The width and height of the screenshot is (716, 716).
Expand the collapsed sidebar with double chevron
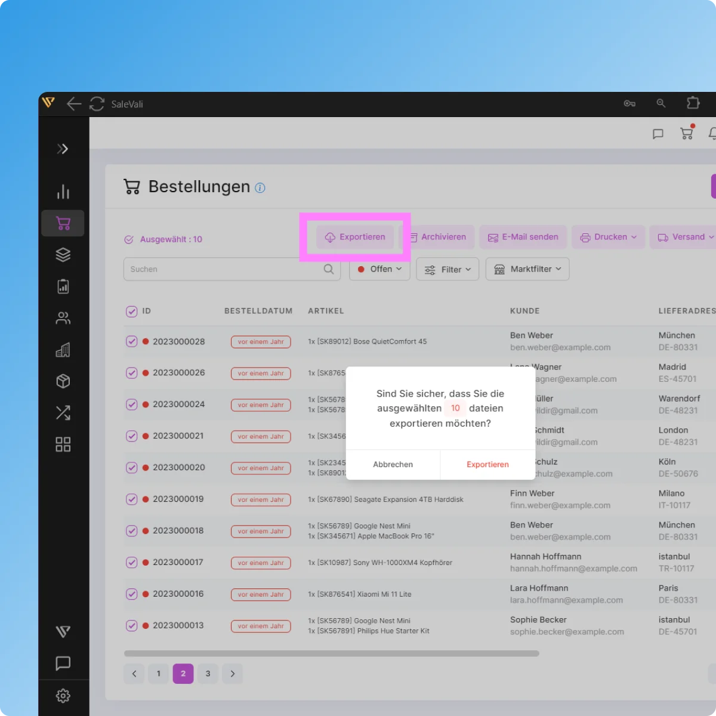[x=63, y=149]
